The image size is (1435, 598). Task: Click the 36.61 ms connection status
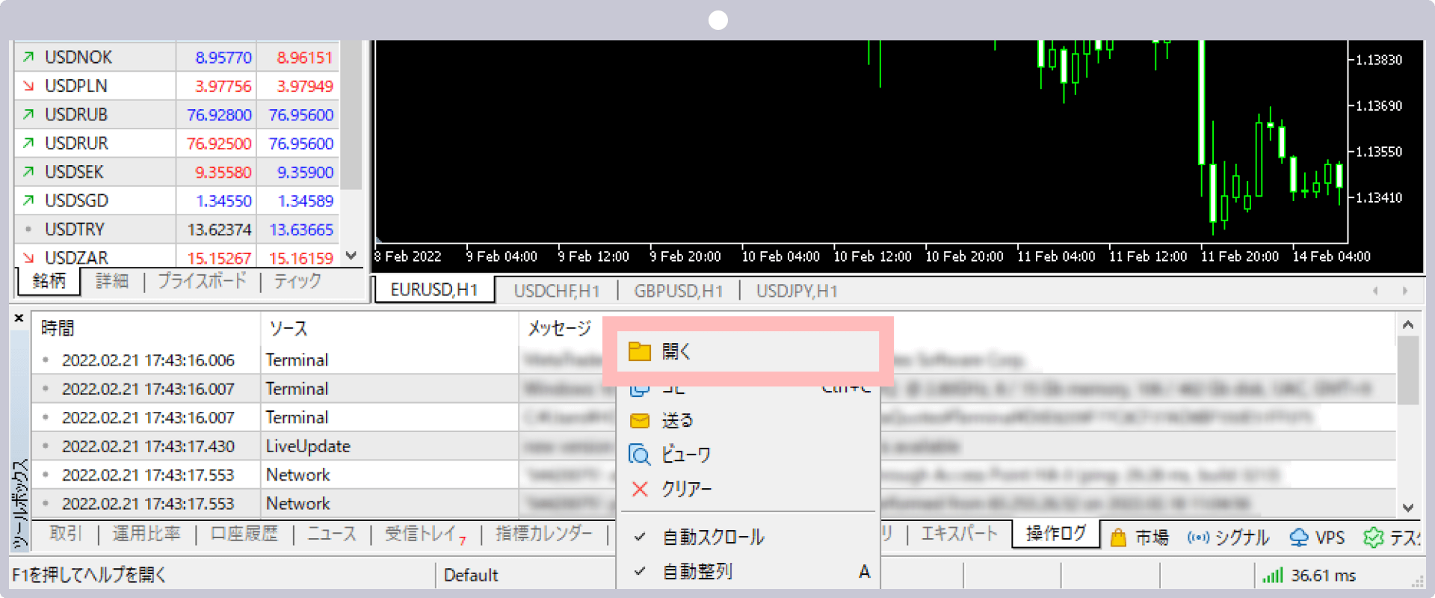click(x=1324, y=576)
